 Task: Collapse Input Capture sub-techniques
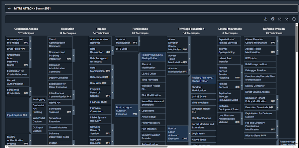click(x=31, y=115)
